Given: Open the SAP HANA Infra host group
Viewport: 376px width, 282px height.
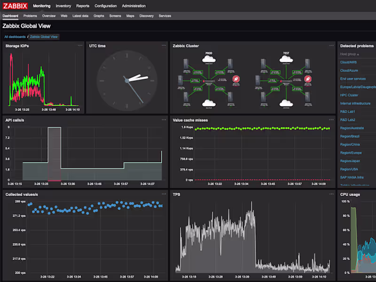Looking at the screenshot, I should [x=352, y=178].
